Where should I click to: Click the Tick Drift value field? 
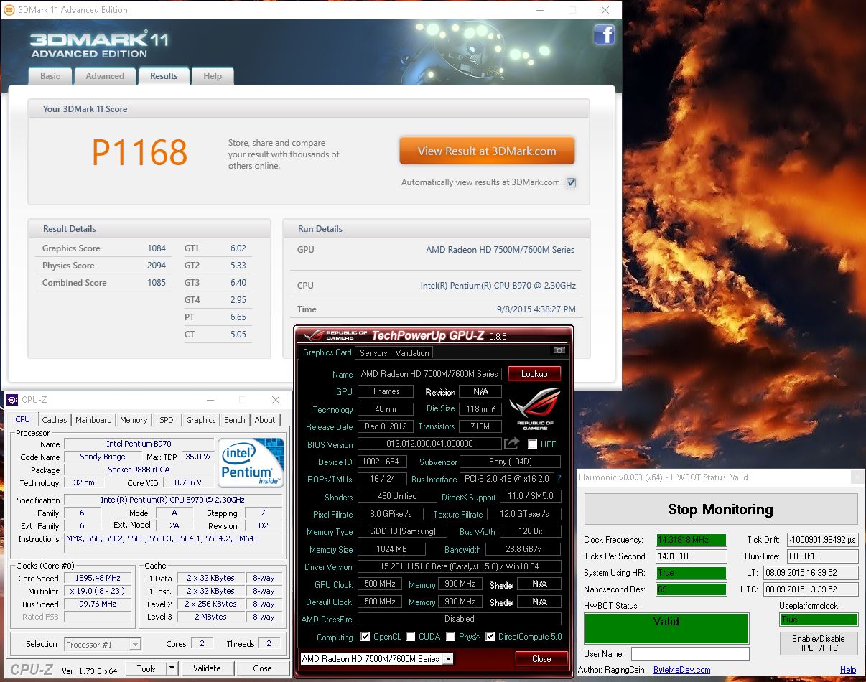822,540
